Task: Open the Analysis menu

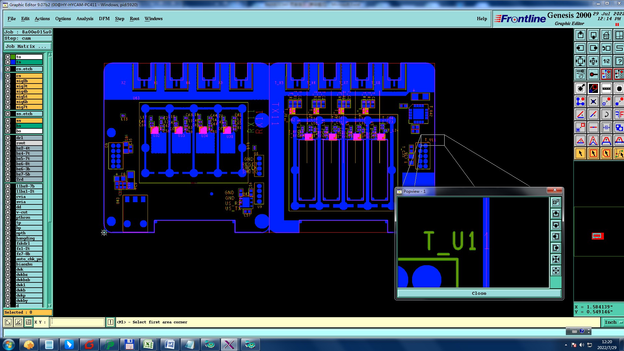Action: 84,19
